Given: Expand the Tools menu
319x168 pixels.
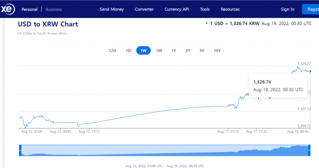Looking at the screenshot, I should 205,9.
